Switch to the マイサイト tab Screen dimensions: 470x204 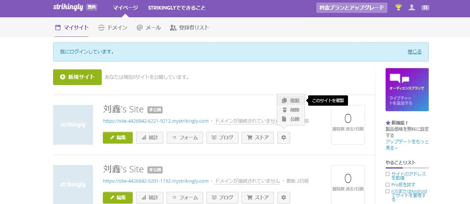[x=72, y=27]
